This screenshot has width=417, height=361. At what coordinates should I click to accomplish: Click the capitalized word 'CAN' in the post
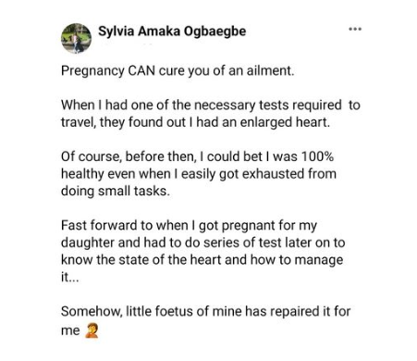tap(141, 70)
